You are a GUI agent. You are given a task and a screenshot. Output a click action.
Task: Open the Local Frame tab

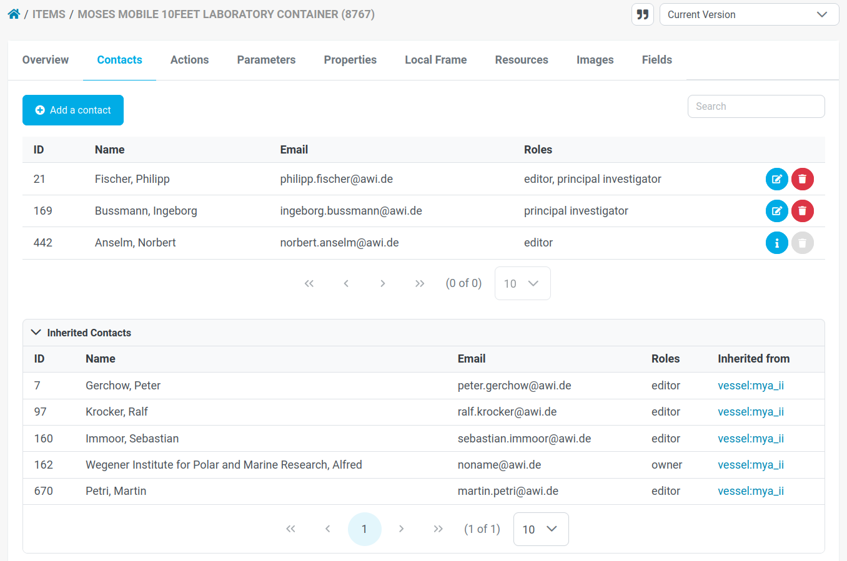pyautogui.click(x=435, y=60)
